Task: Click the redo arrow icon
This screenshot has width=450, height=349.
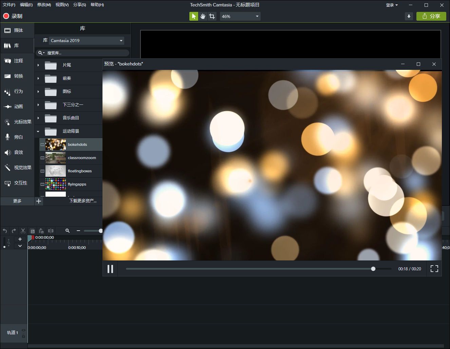Action: pos(14,231)
